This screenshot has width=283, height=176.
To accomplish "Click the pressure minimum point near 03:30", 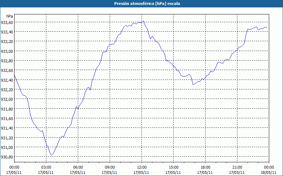I will click(51, 155).
